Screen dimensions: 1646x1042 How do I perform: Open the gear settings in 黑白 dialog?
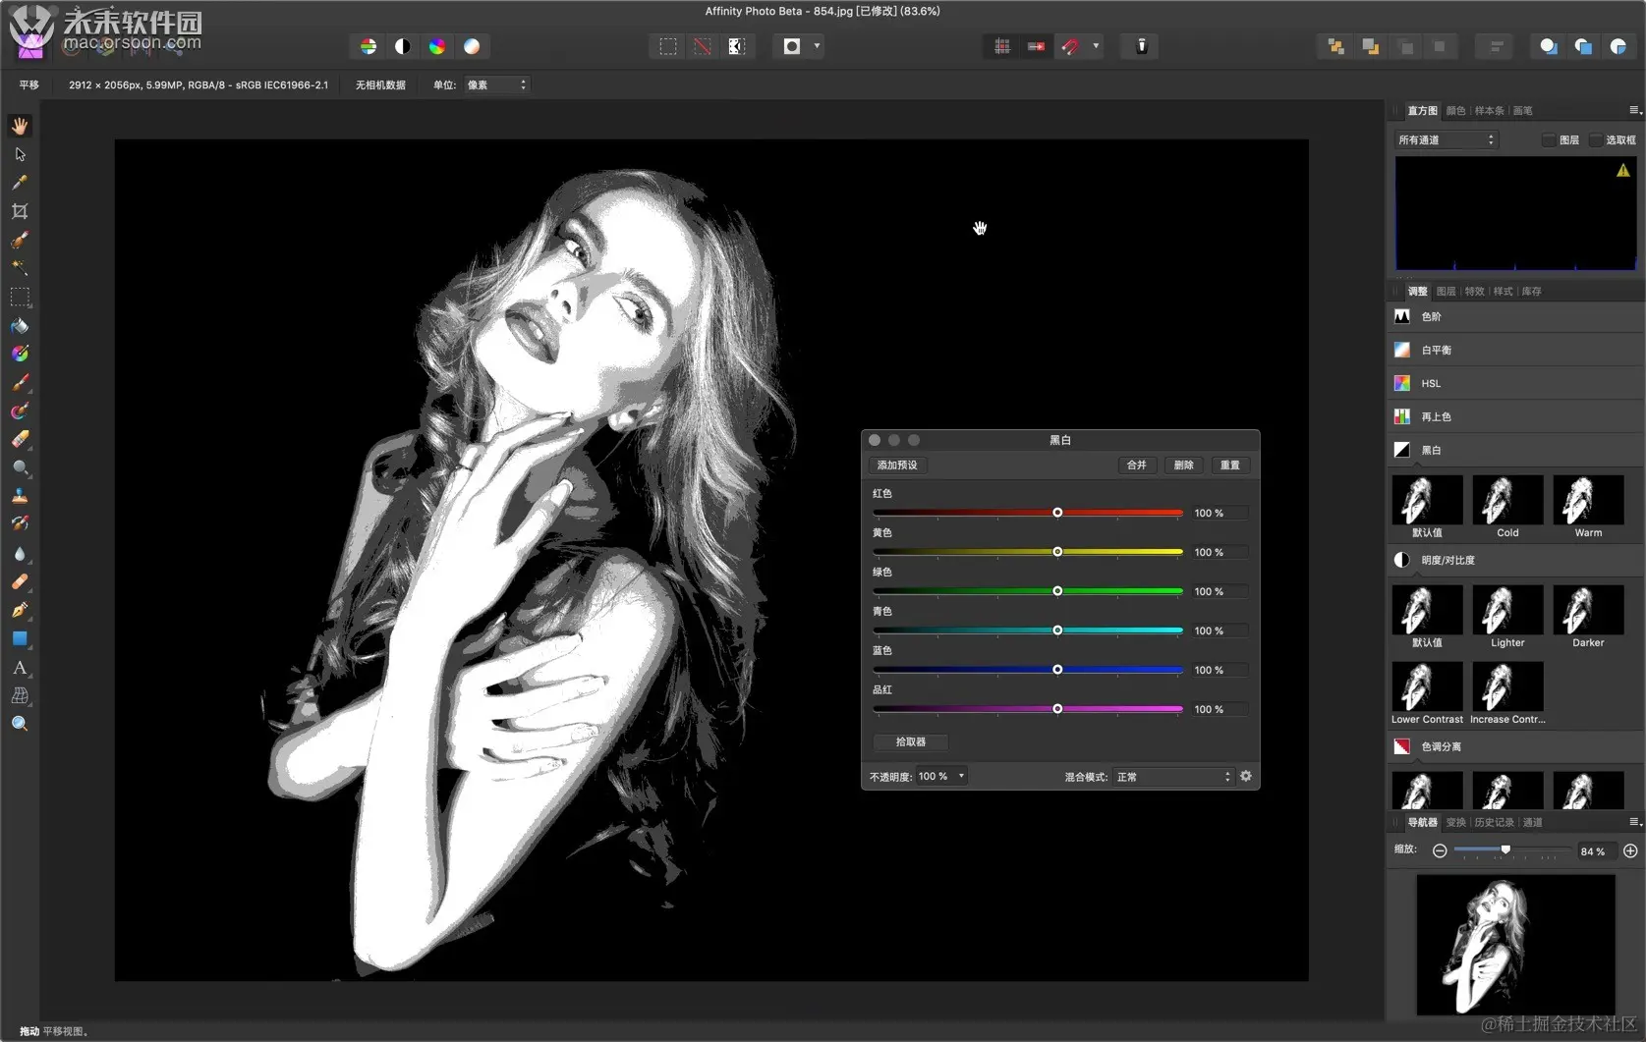[1246, 776]
